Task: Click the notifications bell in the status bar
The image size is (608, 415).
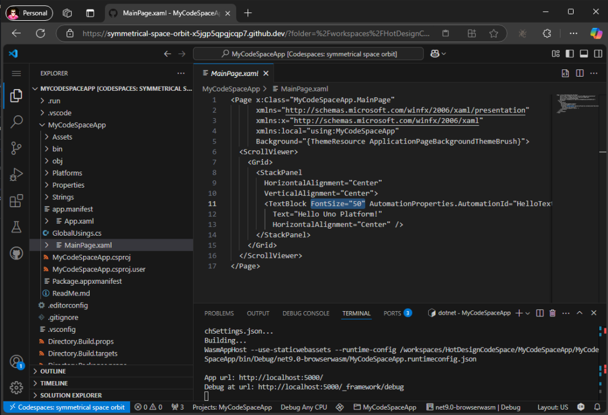Action: coord(598,407)
